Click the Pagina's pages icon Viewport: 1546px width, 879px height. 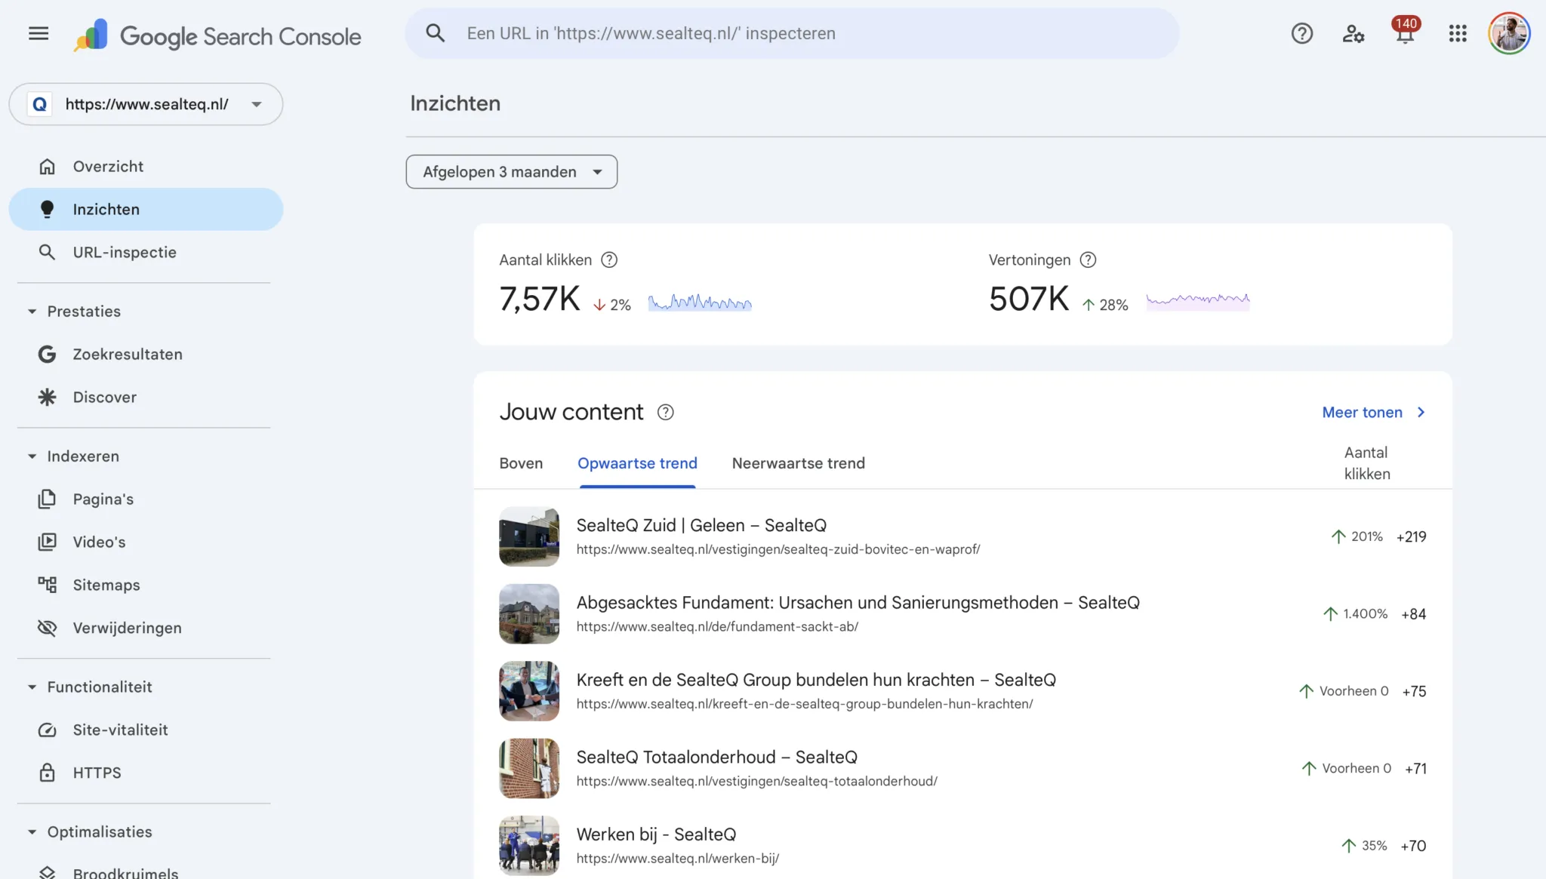tap(47, 499)
